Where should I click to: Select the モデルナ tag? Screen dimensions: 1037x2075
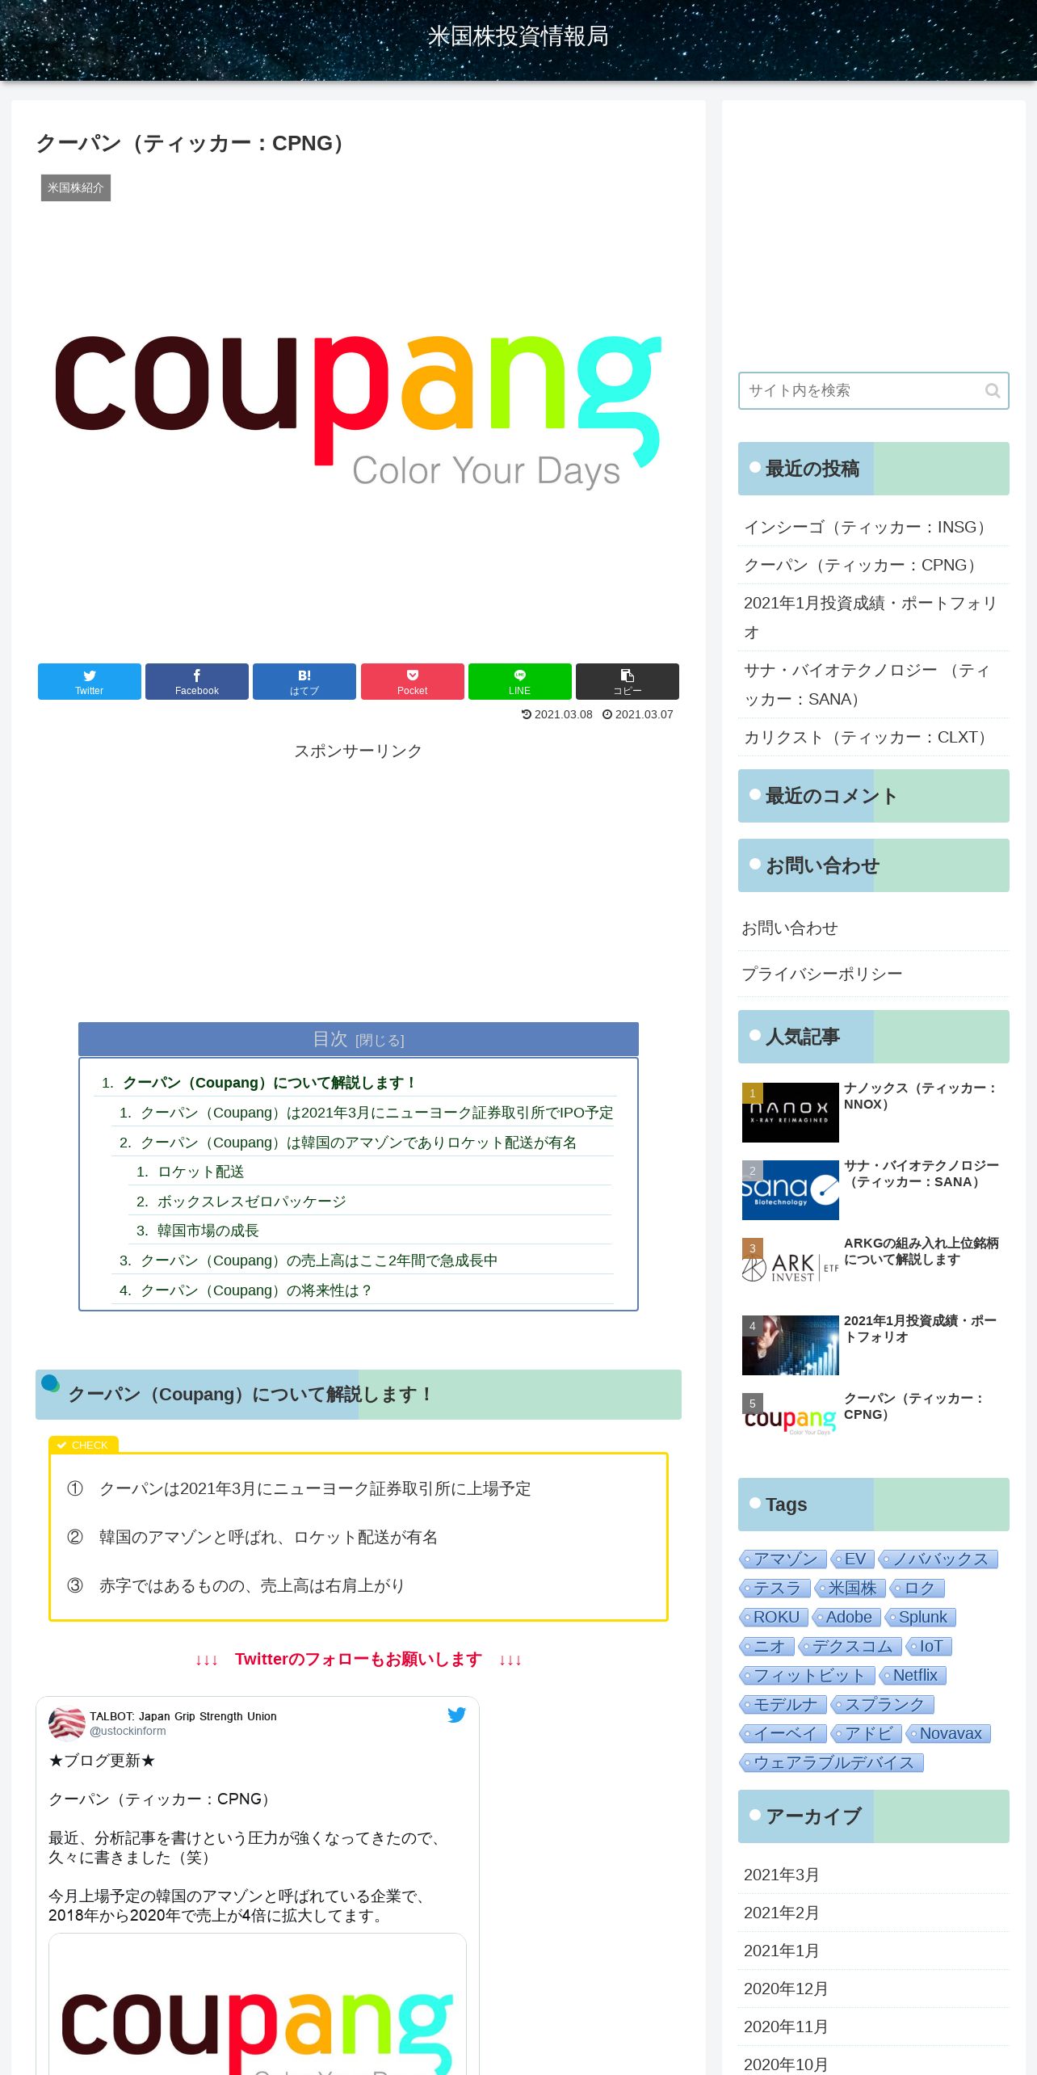point(783,1705)
